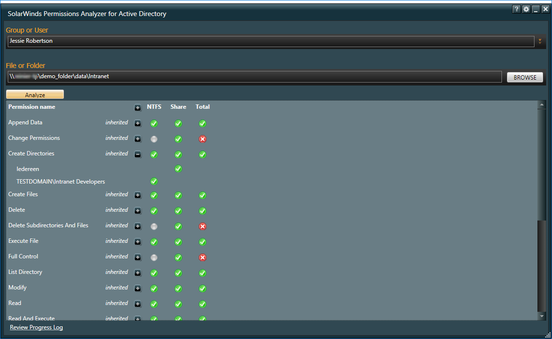Click the Share check icon for Create Files
Viewport: 552px width, 339px height.
pos(178,195)
